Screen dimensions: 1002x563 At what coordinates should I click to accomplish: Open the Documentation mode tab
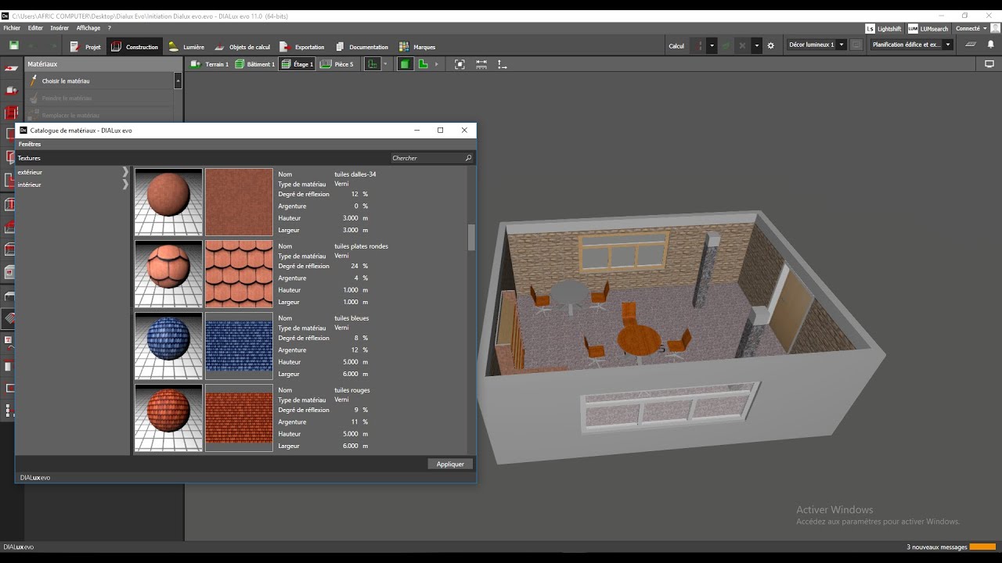pos(362,47)
